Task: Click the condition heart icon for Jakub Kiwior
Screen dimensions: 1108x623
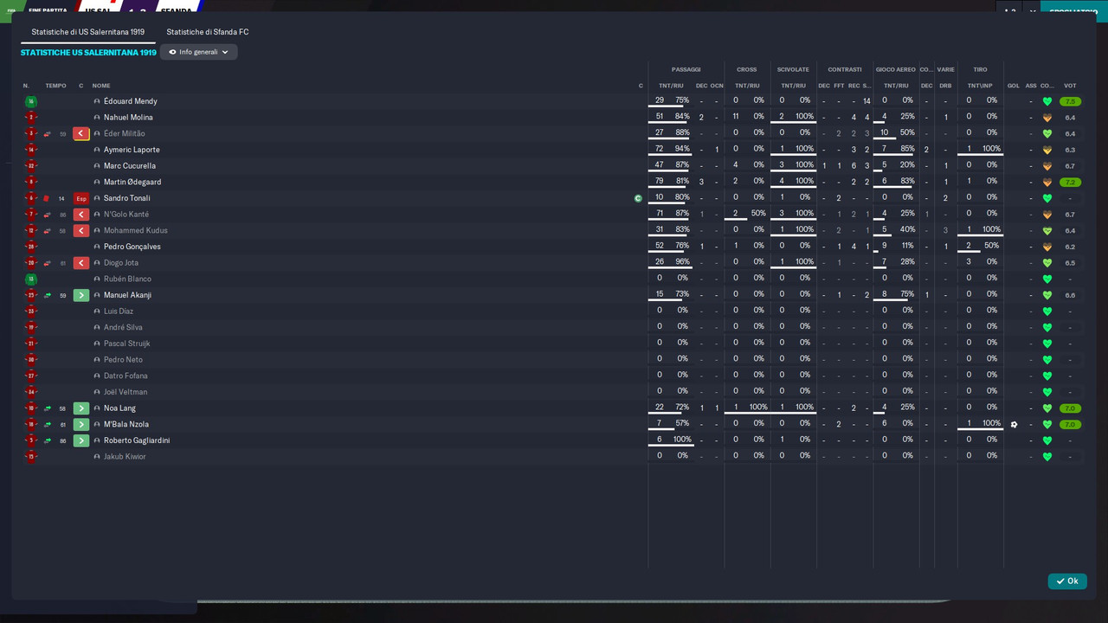Action: pyautogui.click(x=1047, y=457)
